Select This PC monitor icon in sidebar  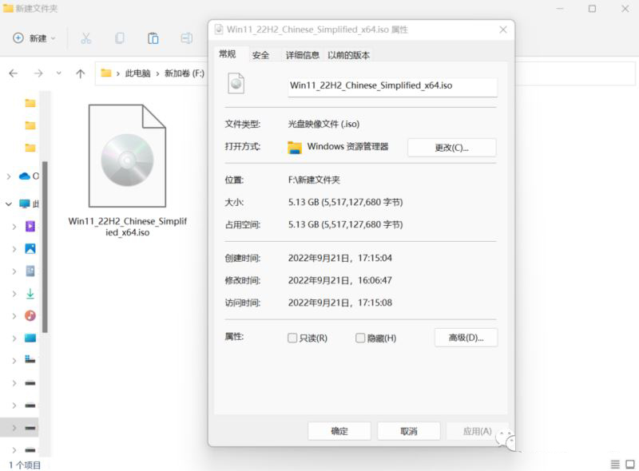click(25, 204)
